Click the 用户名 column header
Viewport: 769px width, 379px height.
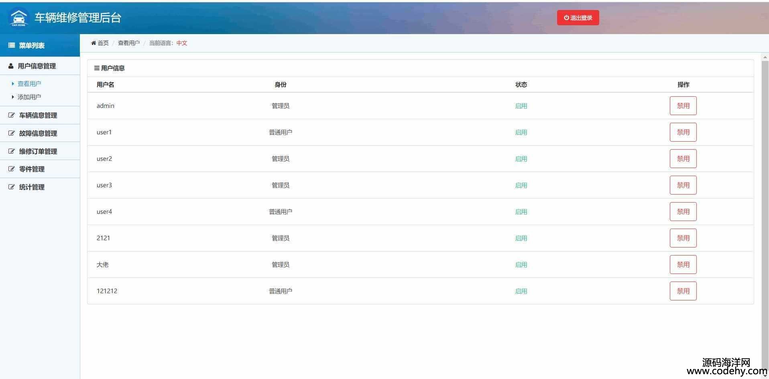click(x=106, y=85)
